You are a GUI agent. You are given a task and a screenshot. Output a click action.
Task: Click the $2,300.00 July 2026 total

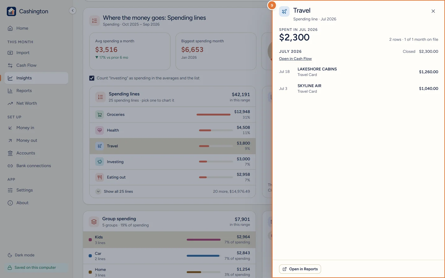click(x=429, y=52)
